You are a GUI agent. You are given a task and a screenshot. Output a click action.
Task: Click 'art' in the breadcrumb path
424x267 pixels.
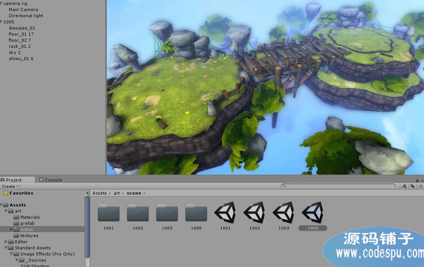pos(117,193)
